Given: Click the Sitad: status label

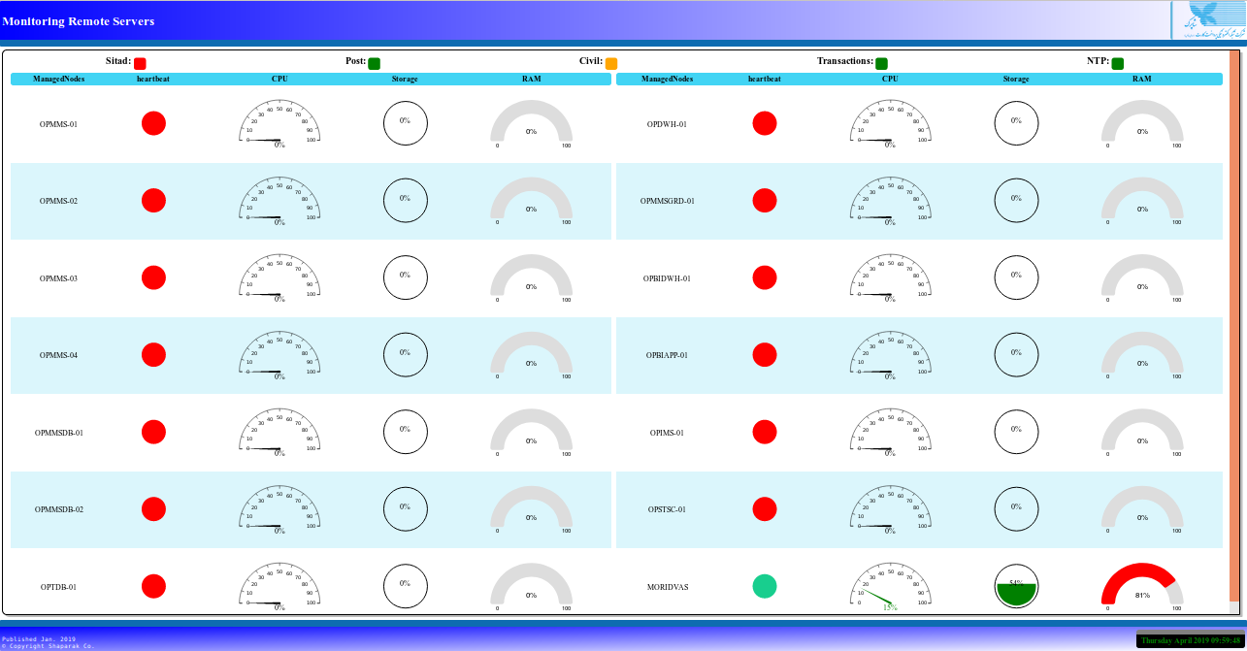Looking at the screenshot, I should 118,60.
